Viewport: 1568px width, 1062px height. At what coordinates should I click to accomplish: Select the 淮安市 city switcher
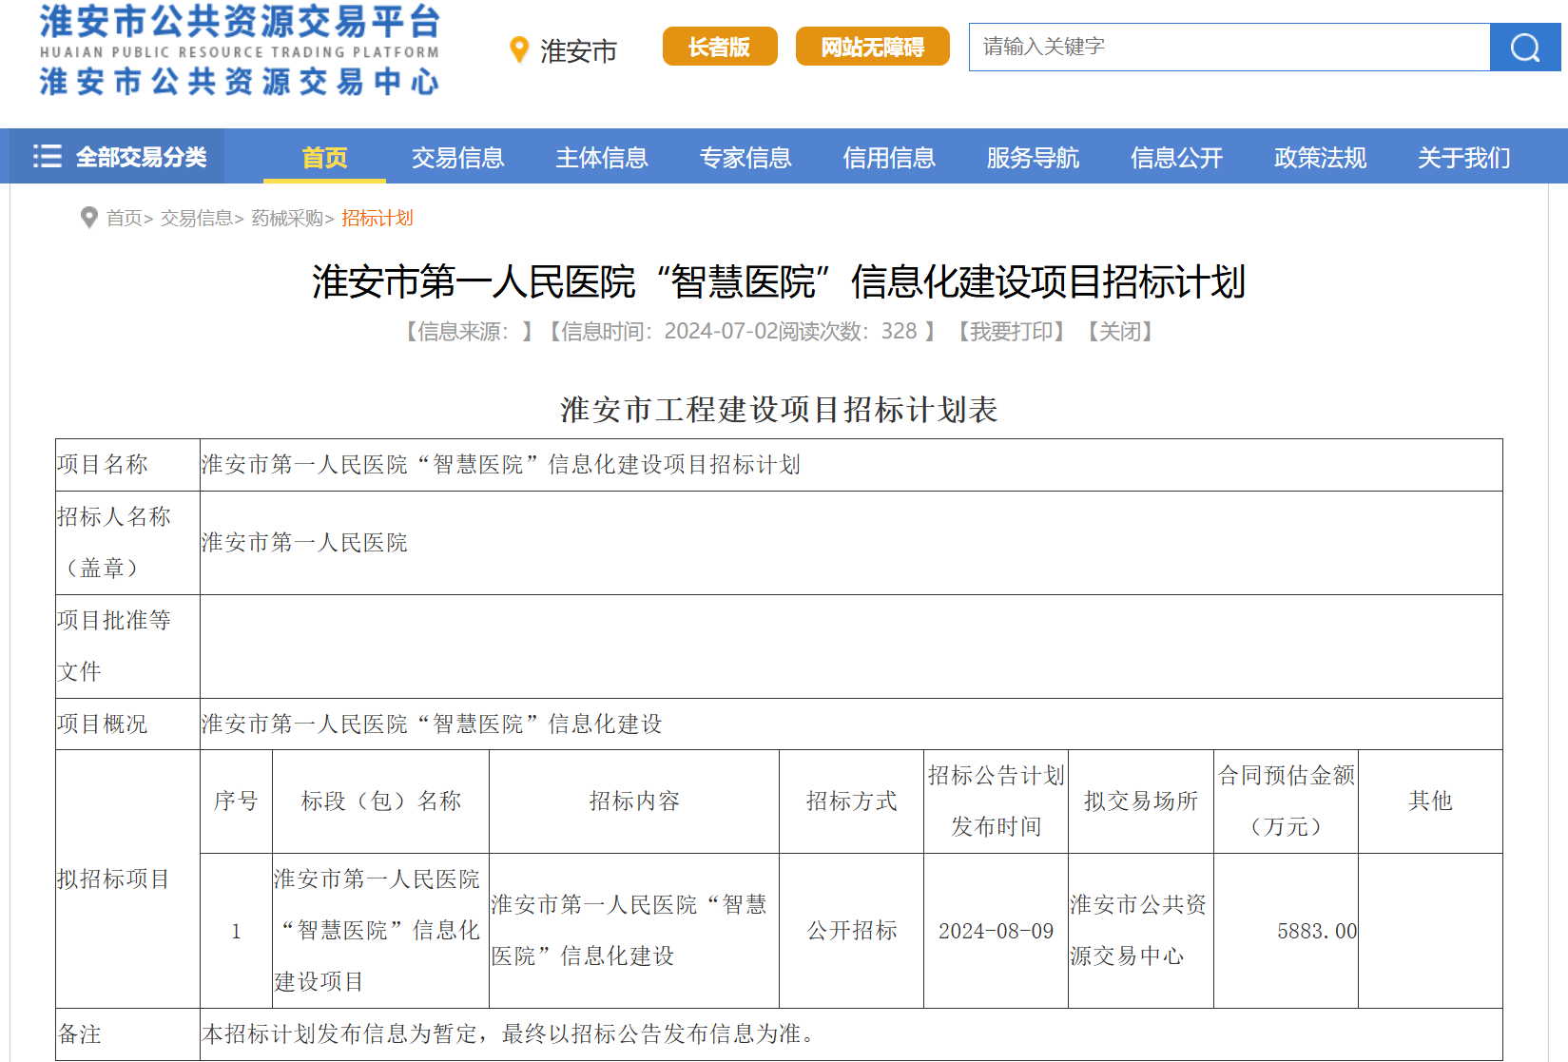point(578,50)
